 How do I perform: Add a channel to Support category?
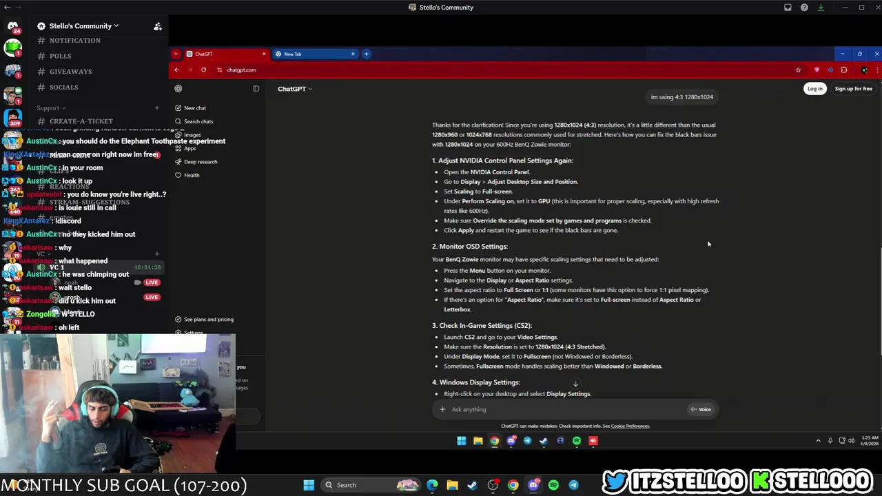point(157,108)
